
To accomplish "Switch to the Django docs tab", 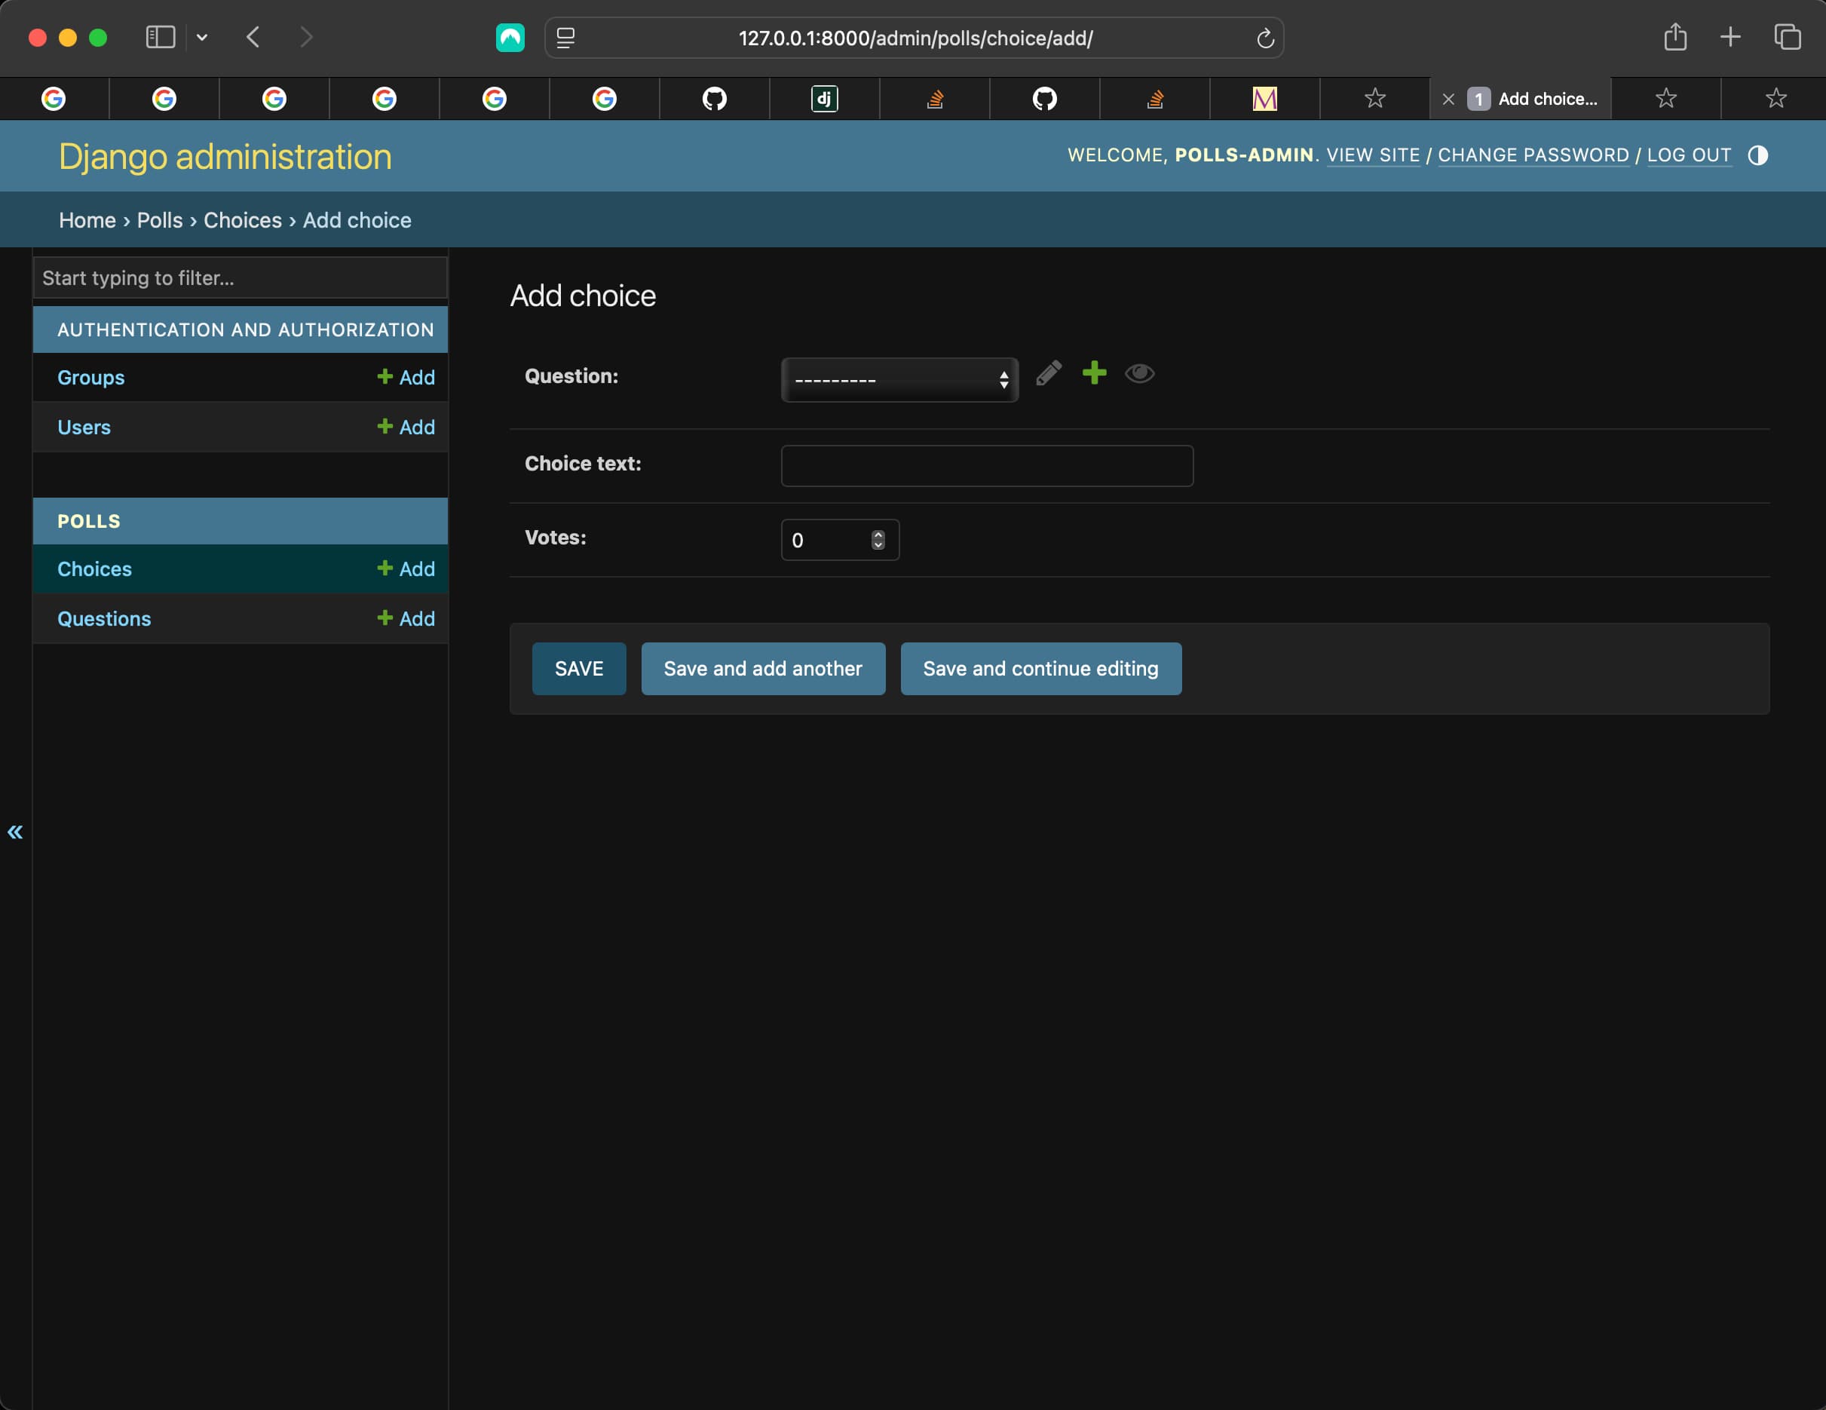I will pyautogui.click(x=824, y=99).
